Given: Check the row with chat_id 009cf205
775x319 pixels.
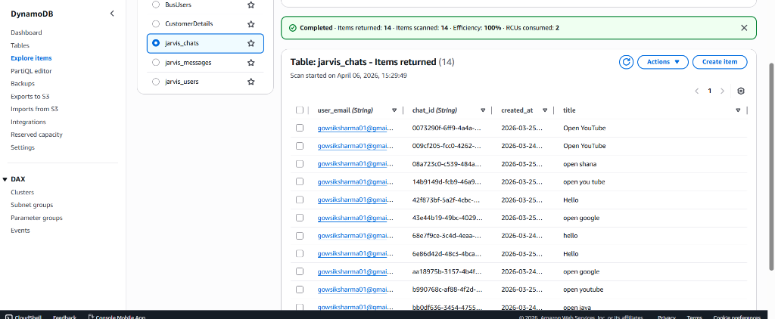Looking at the screenshot, I should point(300,146).
